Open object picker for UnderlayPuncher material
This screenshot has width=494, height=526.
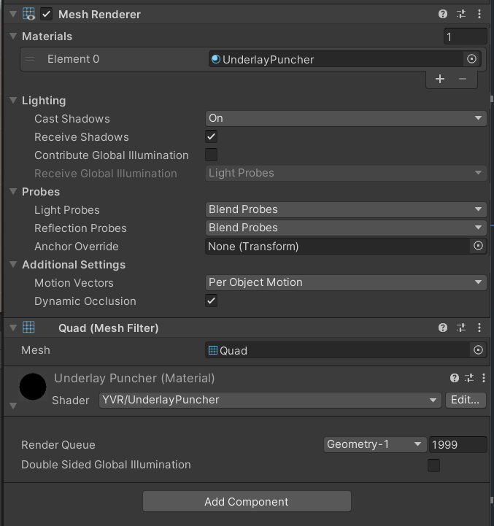471,59
